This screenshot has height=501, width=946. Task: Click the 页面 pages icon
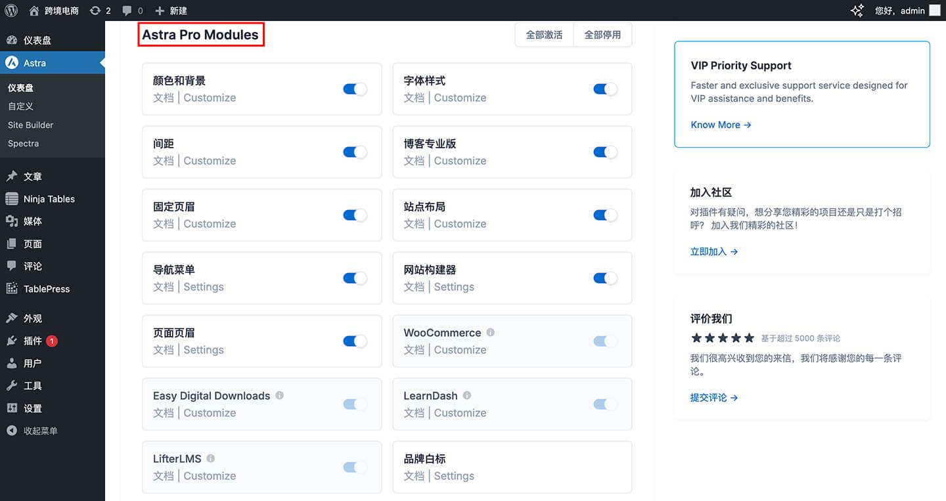click(x=12, y=244)
